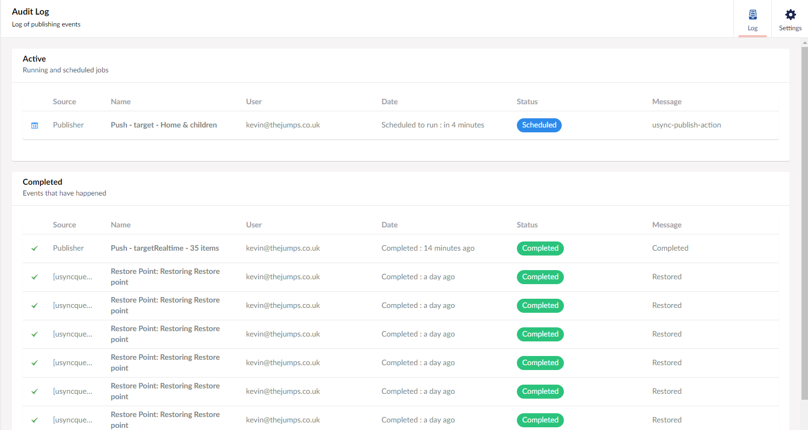The height and width of the screenshot is (430, 808).
Task: Click the Completed badge on Push - targetRealtime row
Action: (x=540, y=248)
